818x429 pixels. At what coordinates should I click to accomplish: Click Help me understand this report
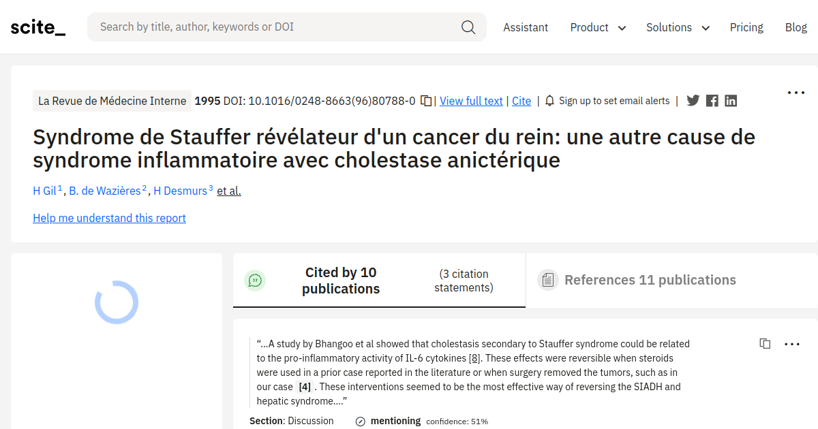pos(109,218)
